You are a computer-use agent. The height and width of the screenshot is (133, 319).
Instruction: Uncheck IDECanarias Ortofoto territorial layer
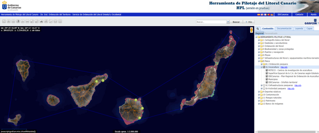[267, 82]
